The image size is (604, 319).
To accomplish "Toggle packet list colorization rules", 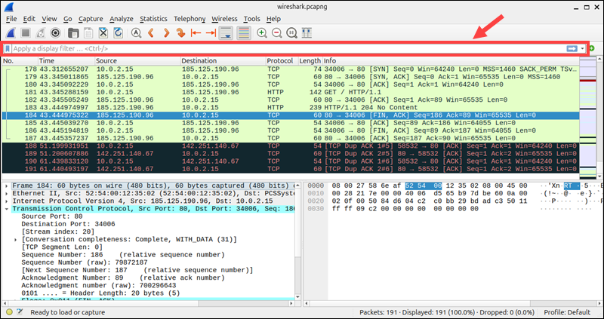I will 244,33.
